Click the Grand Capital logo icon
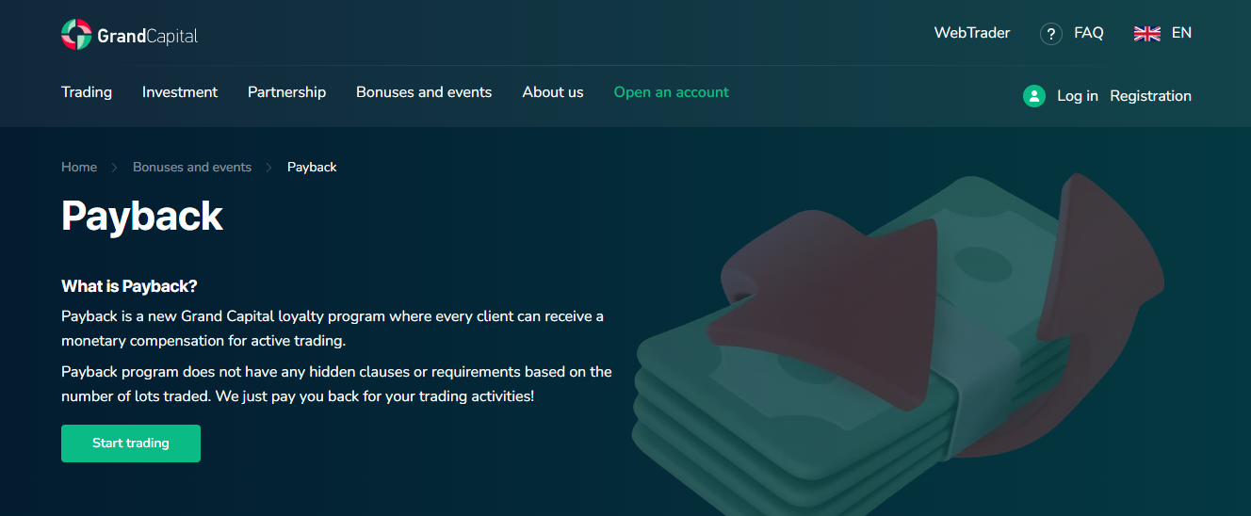 click(x=76, y=35)
